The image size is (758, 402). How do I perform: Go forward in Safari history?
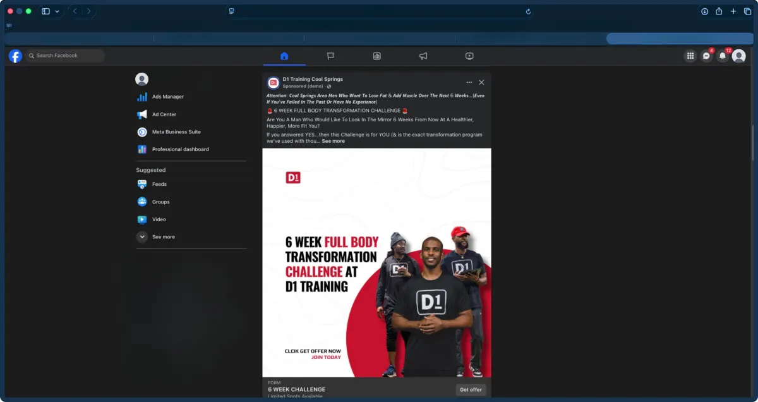pyautogui.click(x=88, y=11)
